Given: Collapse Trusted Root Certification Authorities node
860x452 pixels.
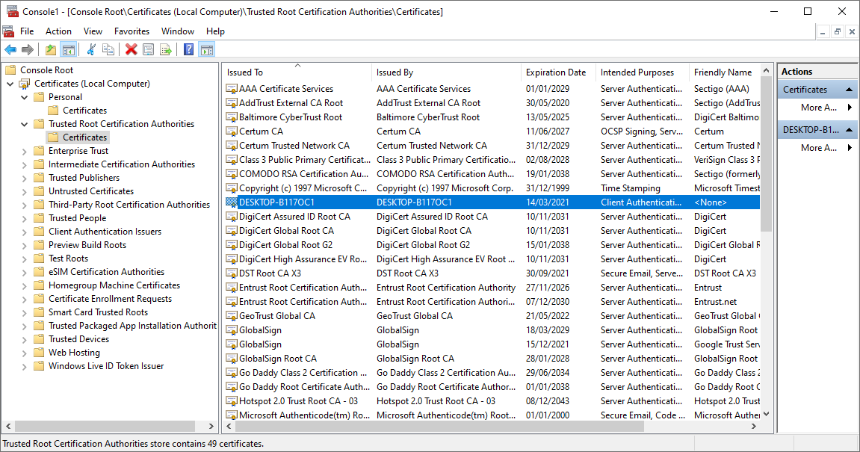Looking at the screenshot, I should click(24, 124).
